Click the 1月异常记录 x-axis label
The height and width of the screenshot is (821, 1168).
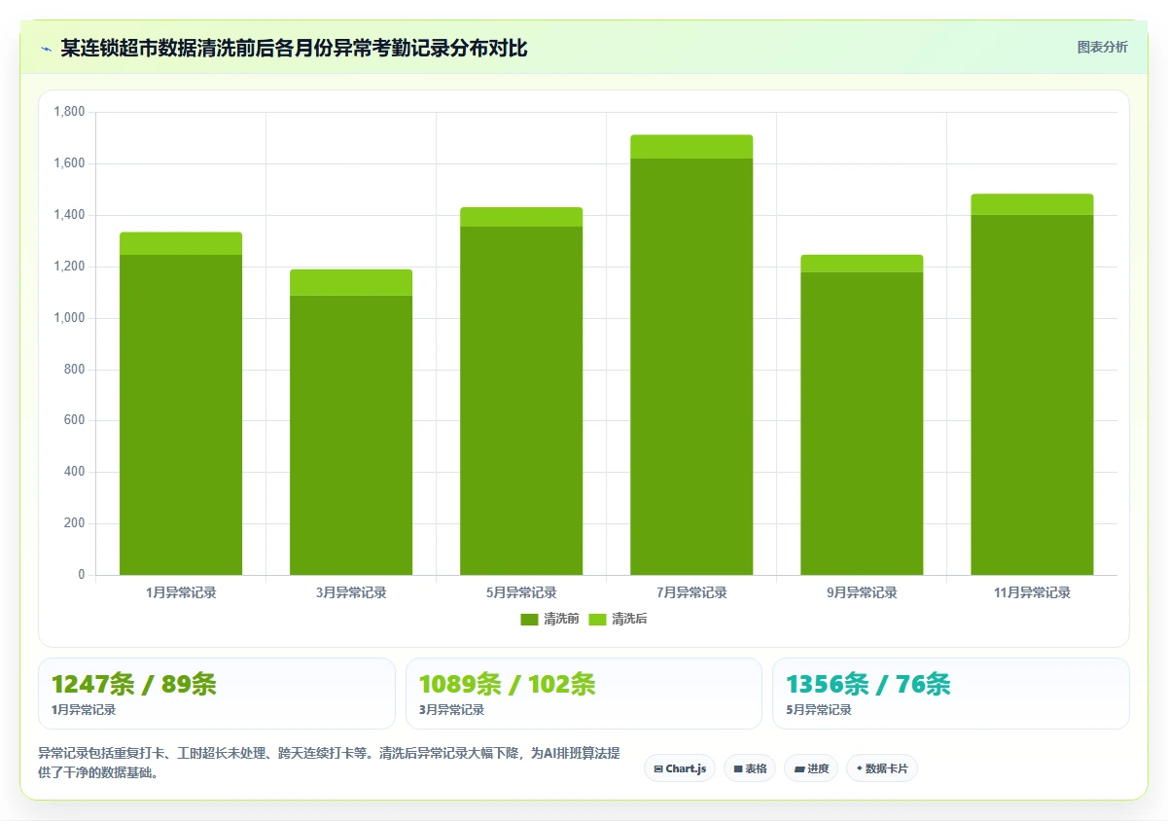pyautogui.click(x=181, y=592)
